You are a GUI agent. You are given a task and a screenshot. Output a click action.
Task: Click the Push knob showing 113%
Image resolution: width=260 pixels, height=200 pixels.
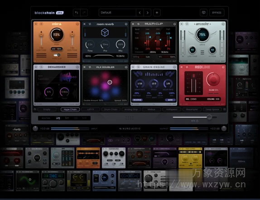(x=57, y=35)
